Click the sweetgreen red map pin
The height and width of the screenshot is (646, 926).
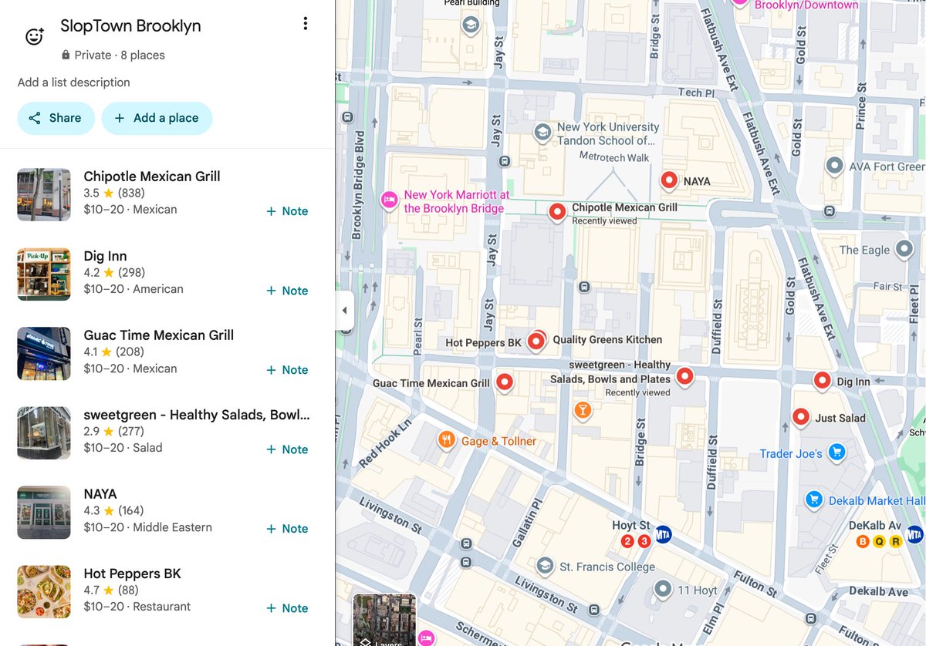click(684, 376)
